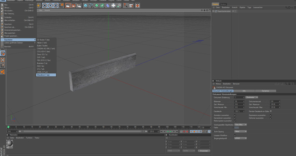Choose Wavefront (*.obj) export format
The height and width of the screenshot is (156, 296).
pos(46,75)
